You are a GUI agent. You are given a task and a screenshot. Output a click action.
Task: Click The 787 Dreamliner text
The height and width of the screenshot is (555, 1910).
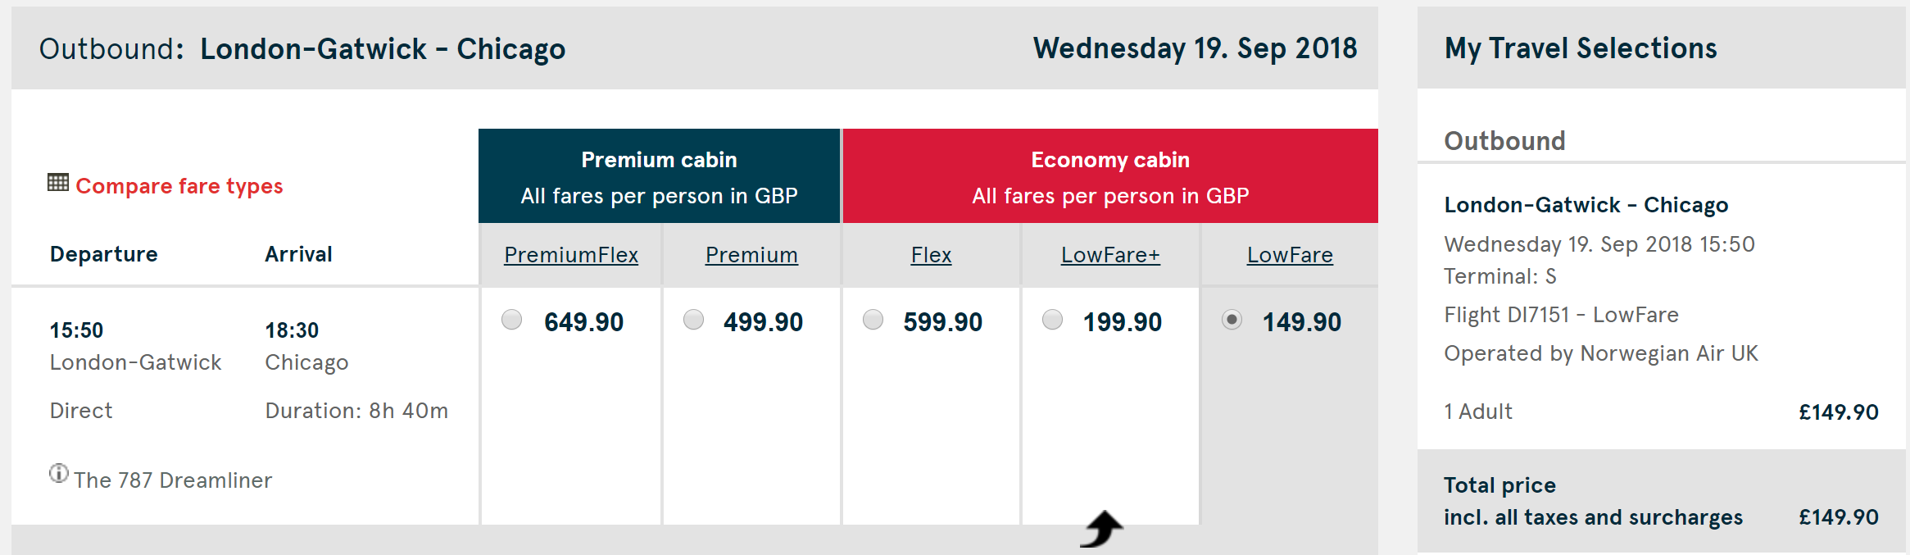(173, 480)
